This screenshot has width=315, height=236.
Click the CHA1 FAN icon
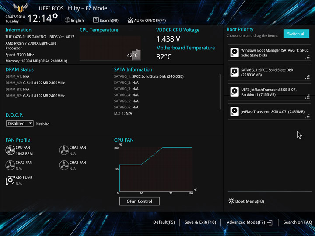64,150
